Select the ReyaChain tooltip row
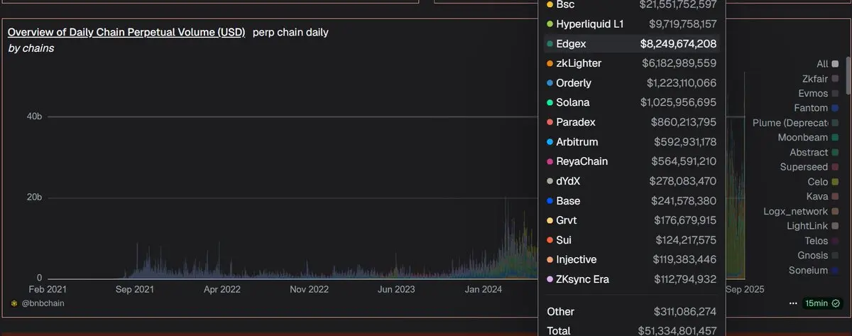The width and height of the screenshot is (852, 336). tap(632, 161)
